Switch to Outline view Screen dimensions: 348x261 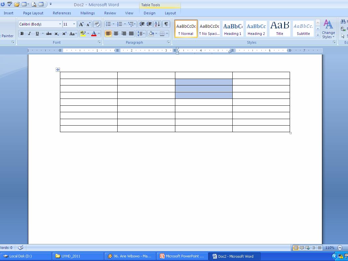point(313,248)
